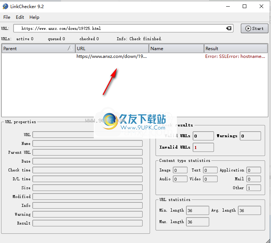Open the Edit menu
This screenshot has width=271, height=243.
pos(20,17)
